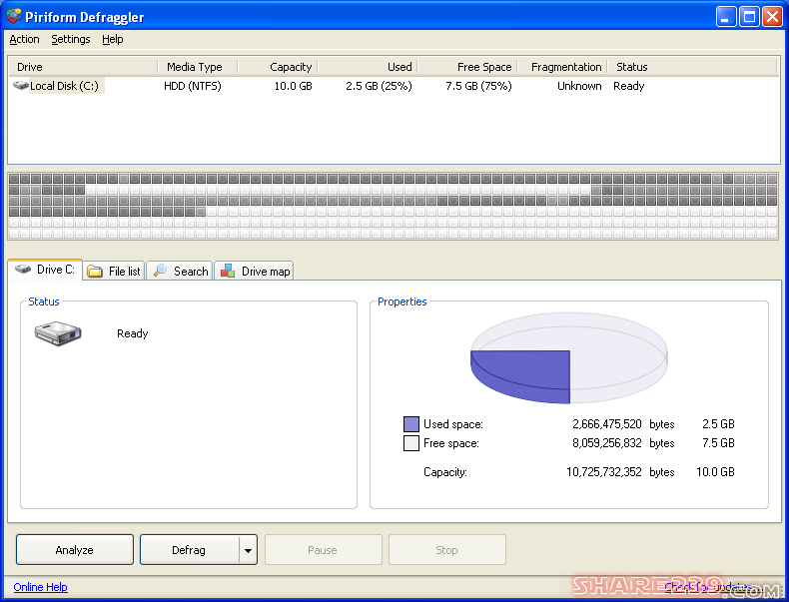Viewport: 789px width, 602px height.
Task: Switch to the Drive map tab
Action: coord(254,272)
